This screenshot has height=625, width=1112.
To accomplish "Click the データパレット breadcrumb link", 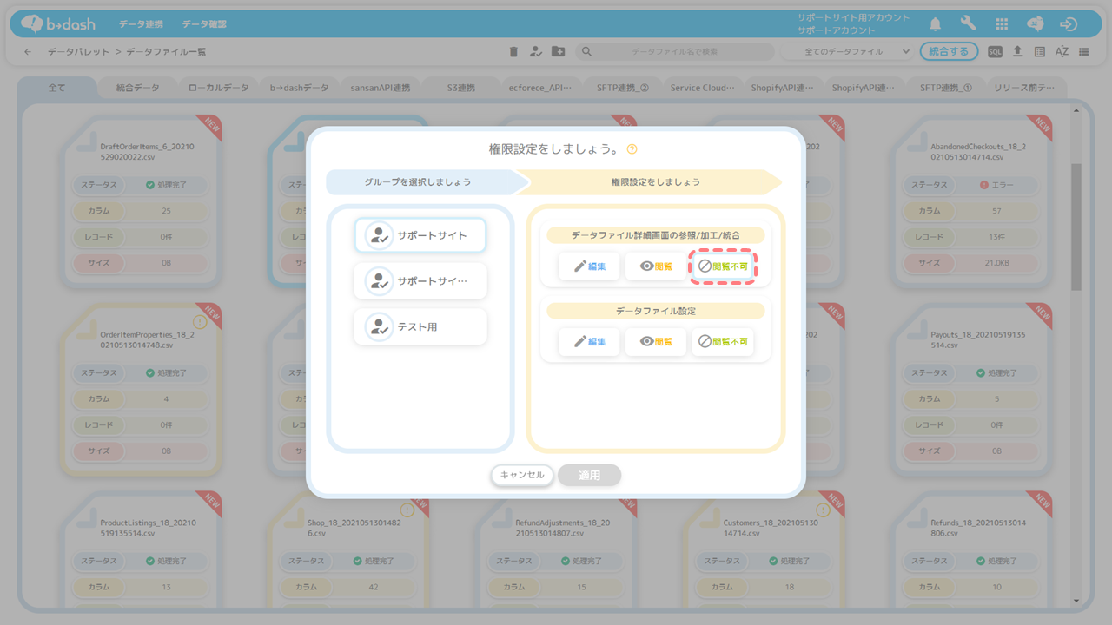I will tap(80, 52).
